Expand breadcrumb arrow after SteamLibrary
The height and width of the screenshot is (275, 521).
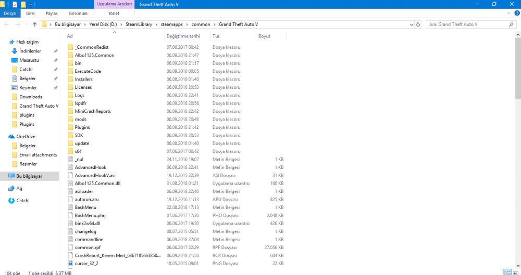(156, 24)
